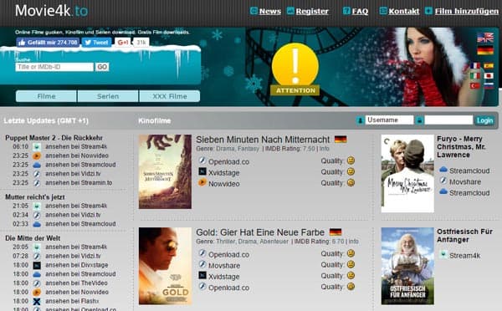Open the Filme tab
502x311 pixels.
(x=46, y=96)
